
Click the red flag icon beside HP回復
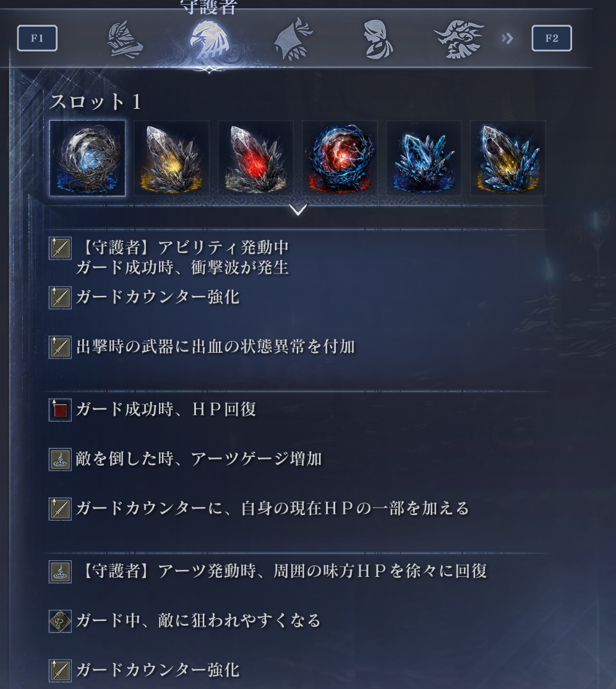(60, 410)
